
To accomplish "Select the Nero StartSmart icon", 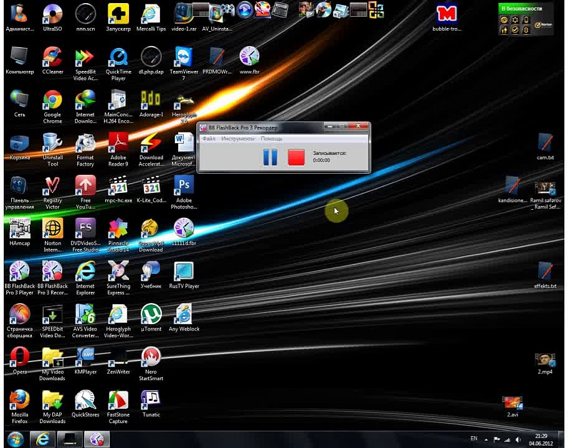I will coord(151,363).
